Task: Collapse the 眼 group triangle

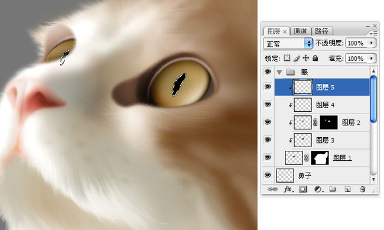Action: point(279,72)
